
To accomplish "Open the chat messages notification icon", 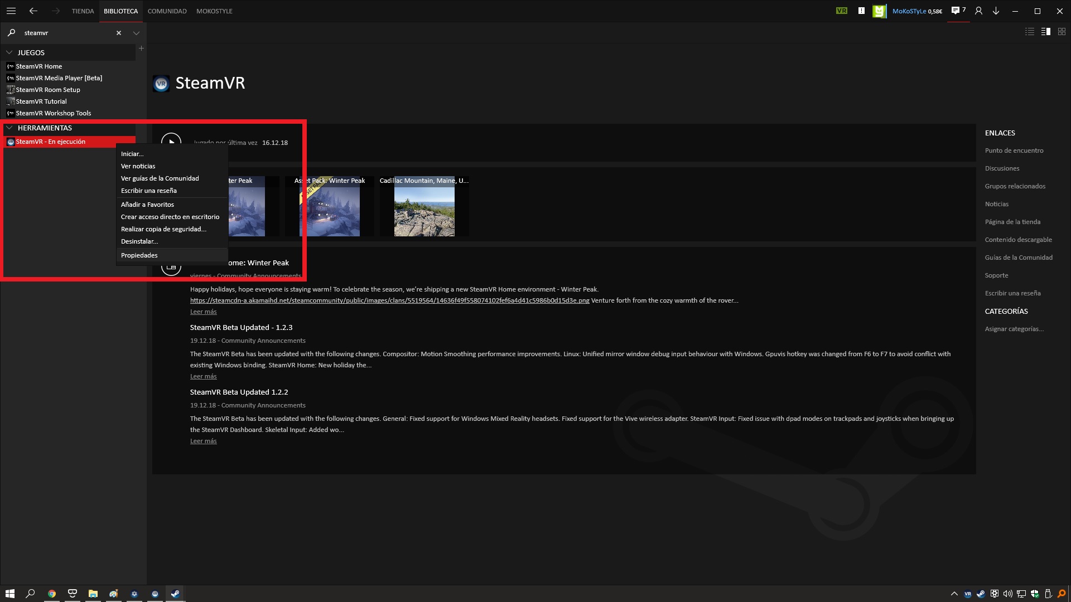I will pyautogui.click(x=956, y=11).
